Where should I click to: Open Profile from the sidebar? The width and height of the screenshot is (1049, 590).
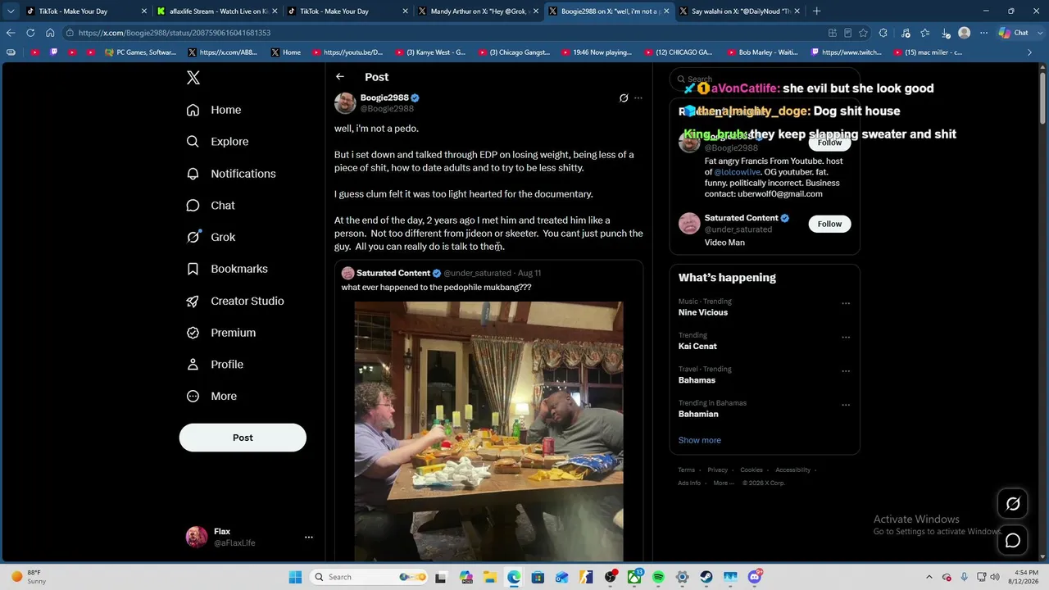tap(215, 365)
